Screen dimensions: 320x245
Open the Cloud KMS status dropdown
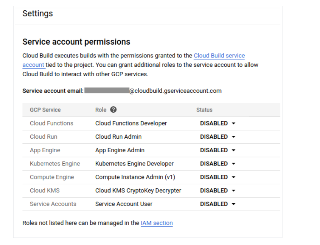pyautogui.click(x=217, y=190)
